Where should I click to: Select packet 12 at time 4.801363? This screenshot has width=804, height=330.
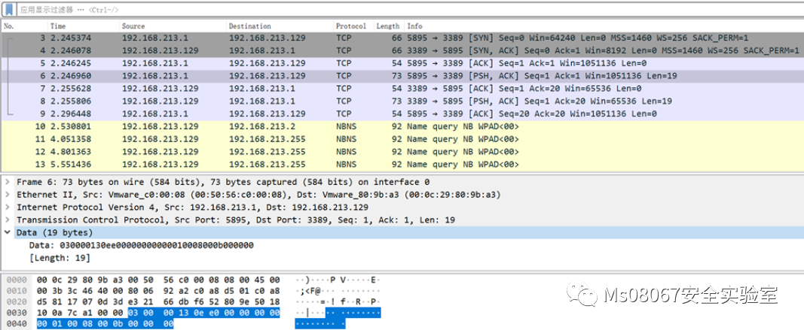tap(402, 151)
